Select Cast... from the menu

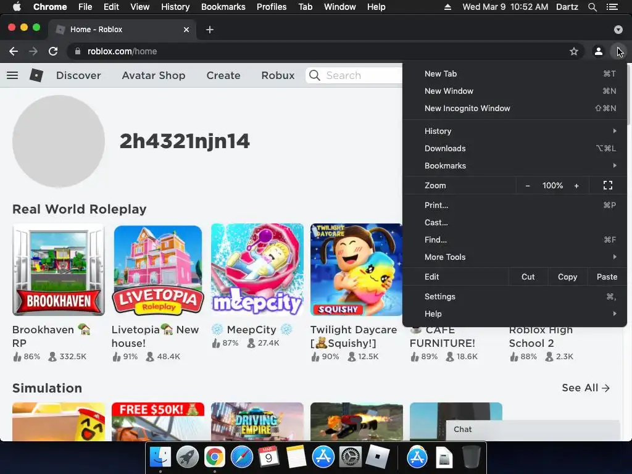point(515,222)
